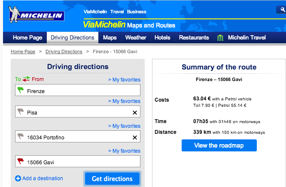Swap To and From with arrows icon
The image size is (286, 187).
[26, 79]
